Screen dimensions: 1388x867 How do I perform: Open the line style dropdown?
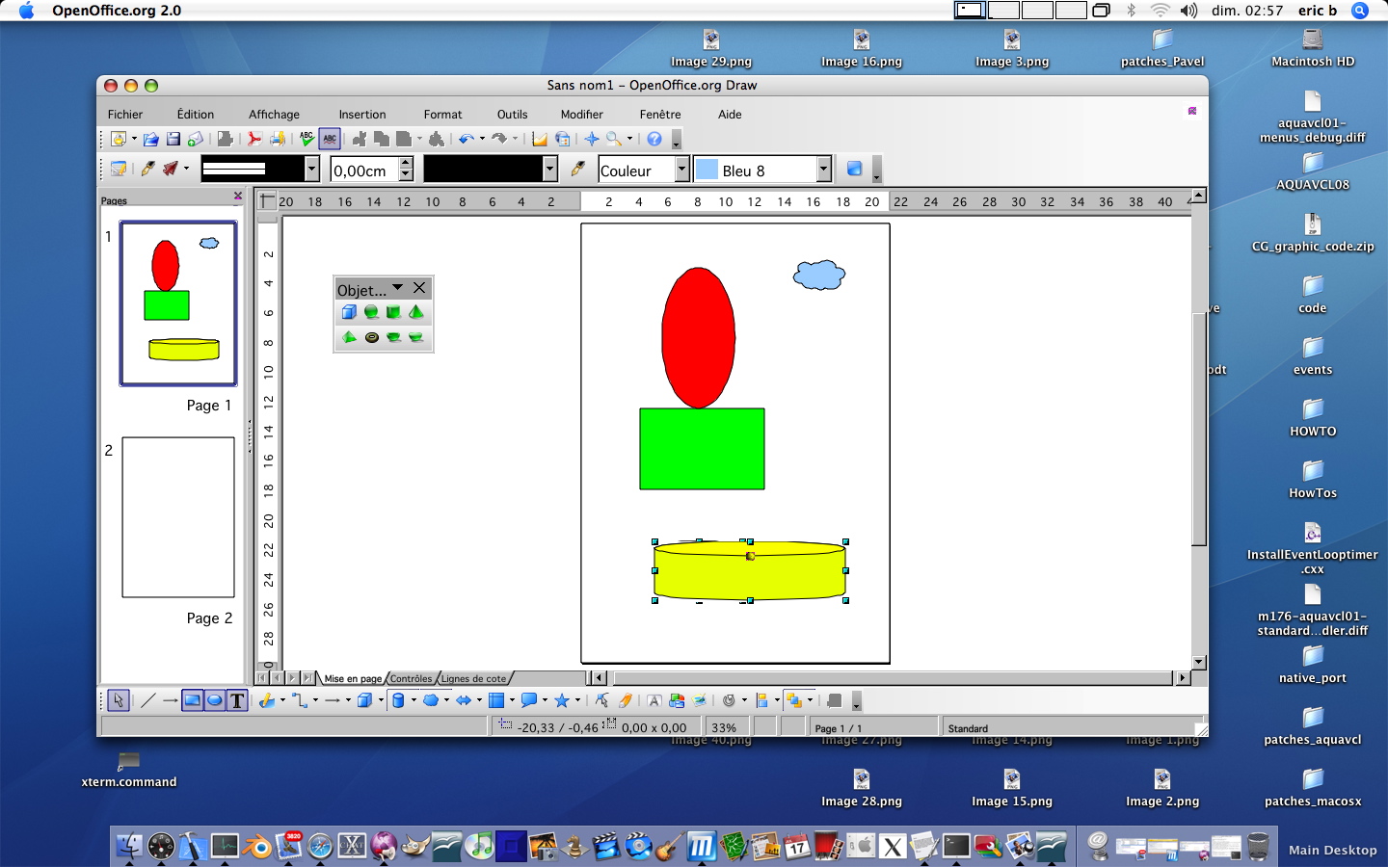[312, 169]
